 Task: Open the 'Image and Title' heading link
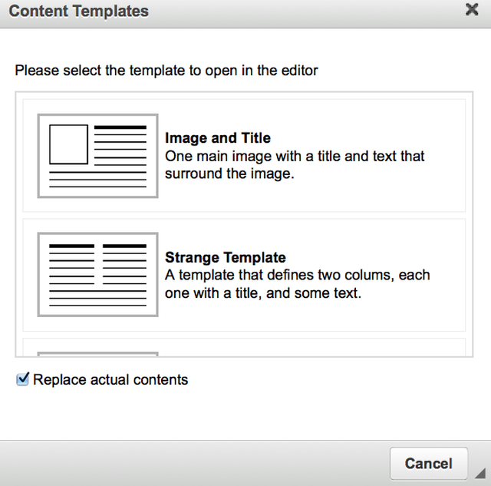[x=218, y=138]
